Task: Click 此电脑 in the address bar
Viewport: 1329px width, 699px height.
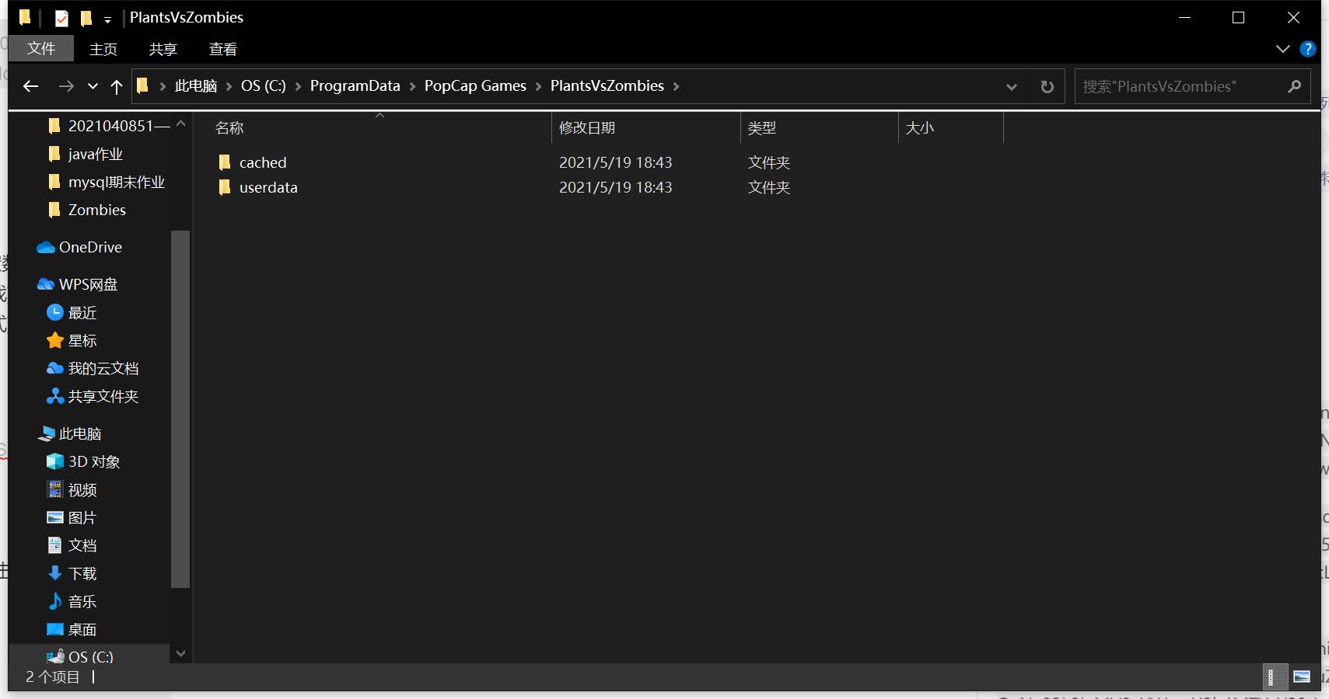Action: click(x=196, y=86)
